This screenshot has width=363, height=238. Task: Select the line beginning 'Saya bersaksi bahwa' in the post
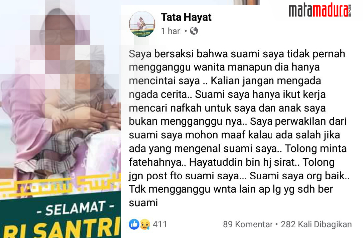coord(237,54)
